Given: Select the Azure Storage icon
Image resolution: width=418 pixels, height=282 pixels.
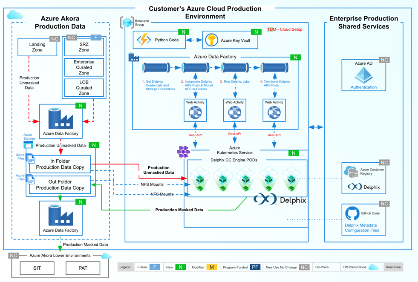Looking at the screenshot, I should coord(29,145).
